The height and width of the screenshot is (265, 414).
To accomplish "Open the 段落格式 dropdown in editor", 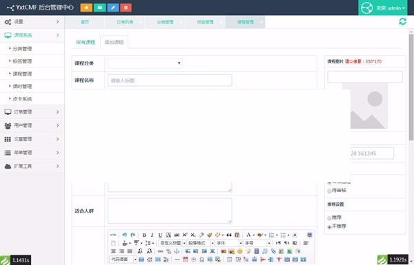I will coord(200,243).
